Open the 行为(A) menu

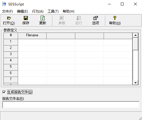click(38, 11)
